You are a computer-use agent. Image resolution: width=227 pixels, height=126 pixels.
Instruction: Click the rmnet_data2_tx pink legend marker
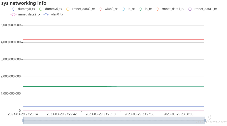(13, 15)
